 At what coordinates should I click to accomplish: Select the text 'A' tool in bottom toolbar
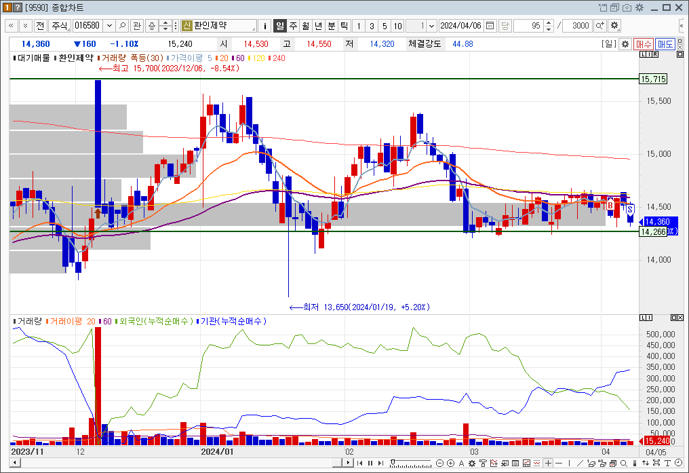[461, 463]
